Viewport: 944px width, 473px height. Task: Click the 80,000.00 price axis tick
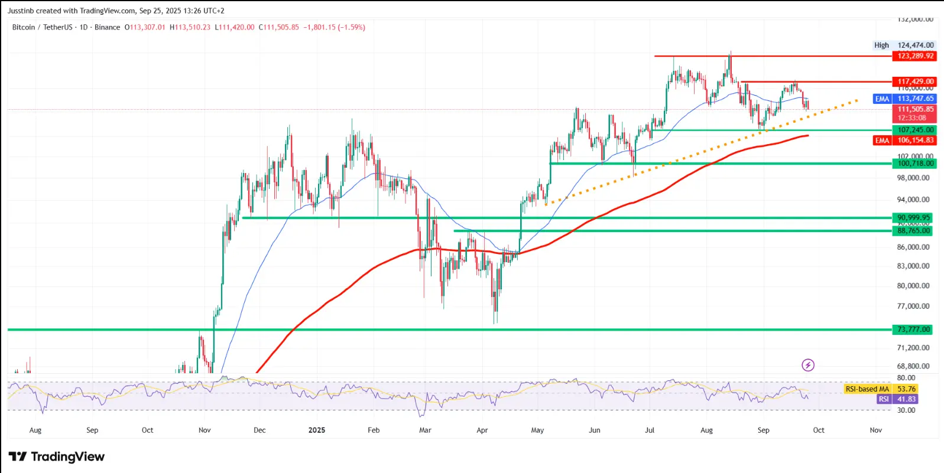[x=913, y=286]
